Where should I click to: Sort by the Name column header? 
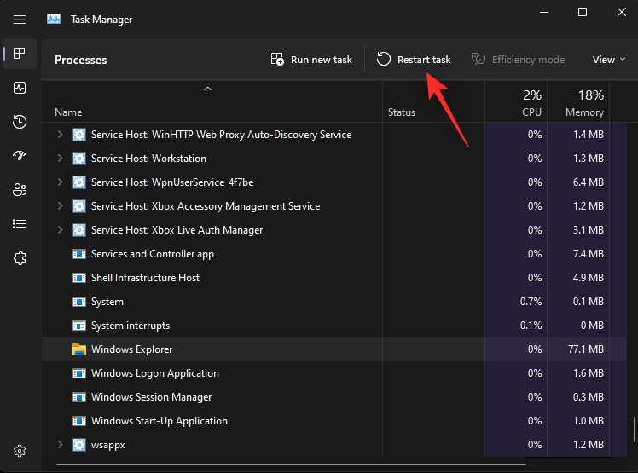pos(68,112)
